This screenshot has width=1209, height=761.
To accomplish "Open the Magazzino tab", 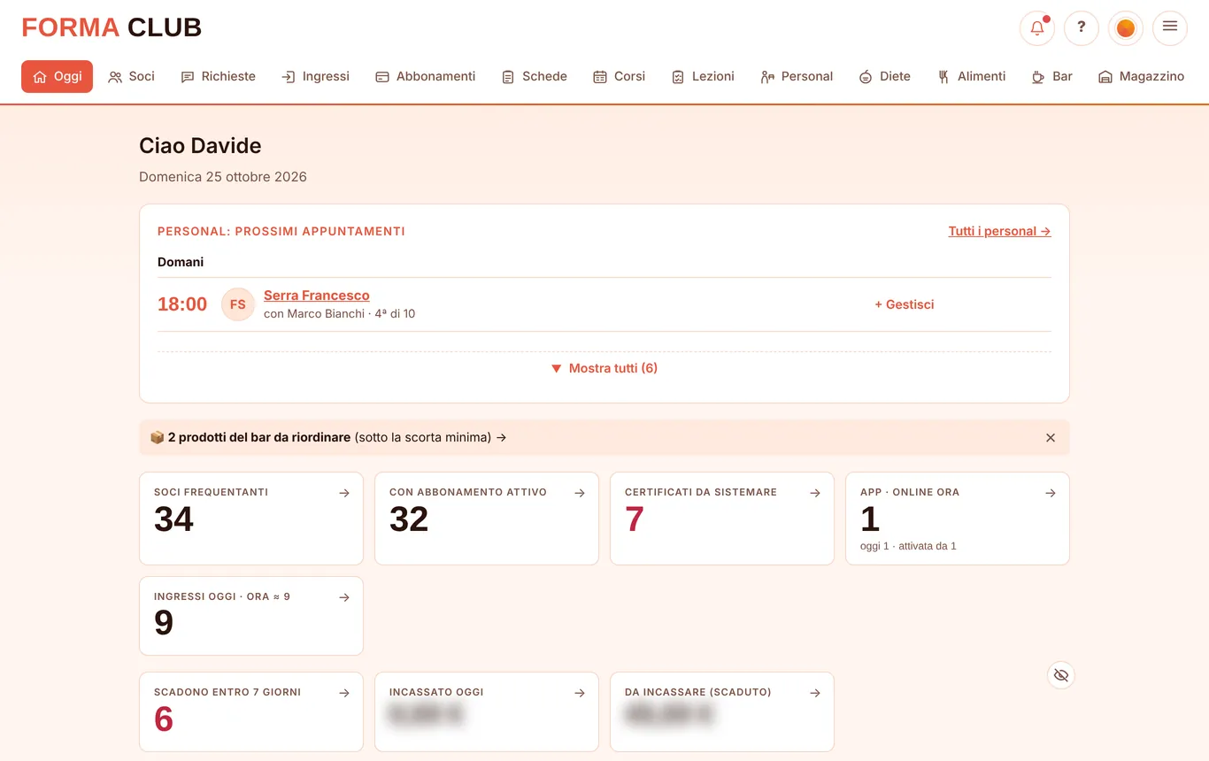I will 1141,76.
